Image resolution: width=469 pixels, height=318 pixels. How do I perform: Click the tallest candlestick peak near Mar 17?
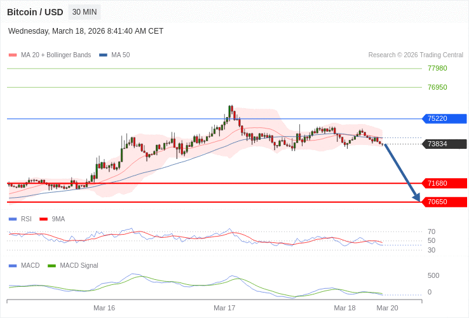[229, 111]
